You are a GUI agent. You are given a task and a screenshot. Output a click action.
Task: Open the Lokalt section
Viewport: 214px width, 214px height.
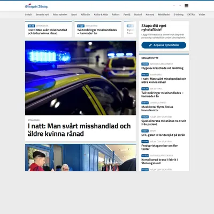(28, 14)
